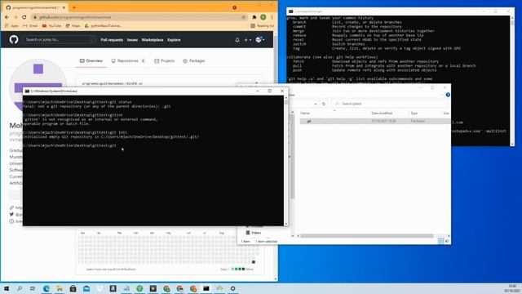522x294 pixels.
Task: Open Gmail bookmark
Action: [x=30, y=25]
